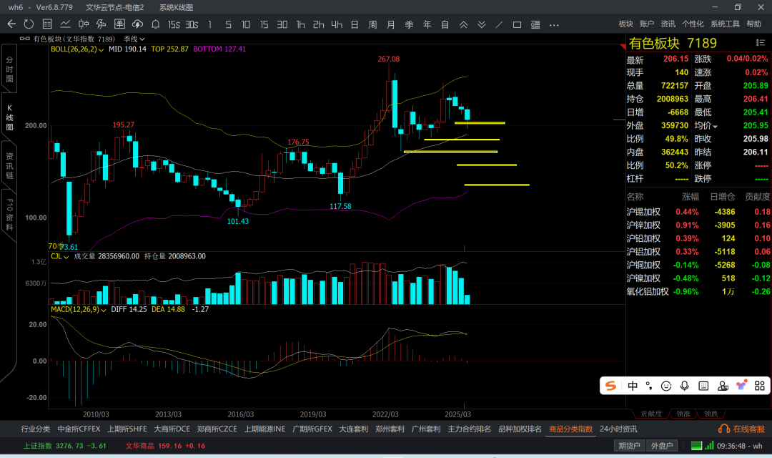Open the 24小时资讯 bottom tab
The width and height of the screenshot is (772, 458).
pos(618,429)
